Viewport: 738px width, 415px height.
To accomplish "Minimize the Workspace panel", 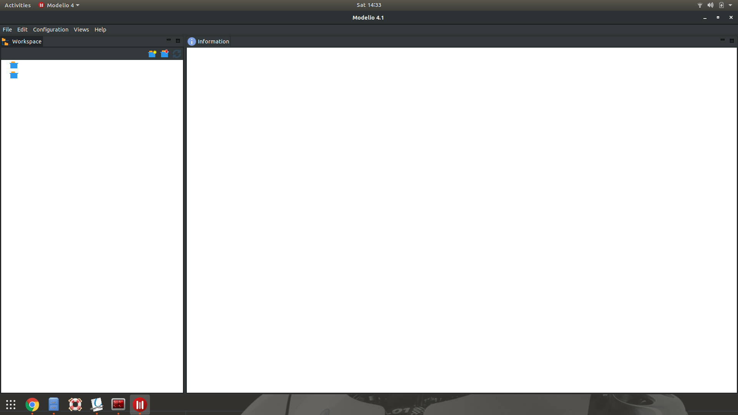I will coord(168,40).
